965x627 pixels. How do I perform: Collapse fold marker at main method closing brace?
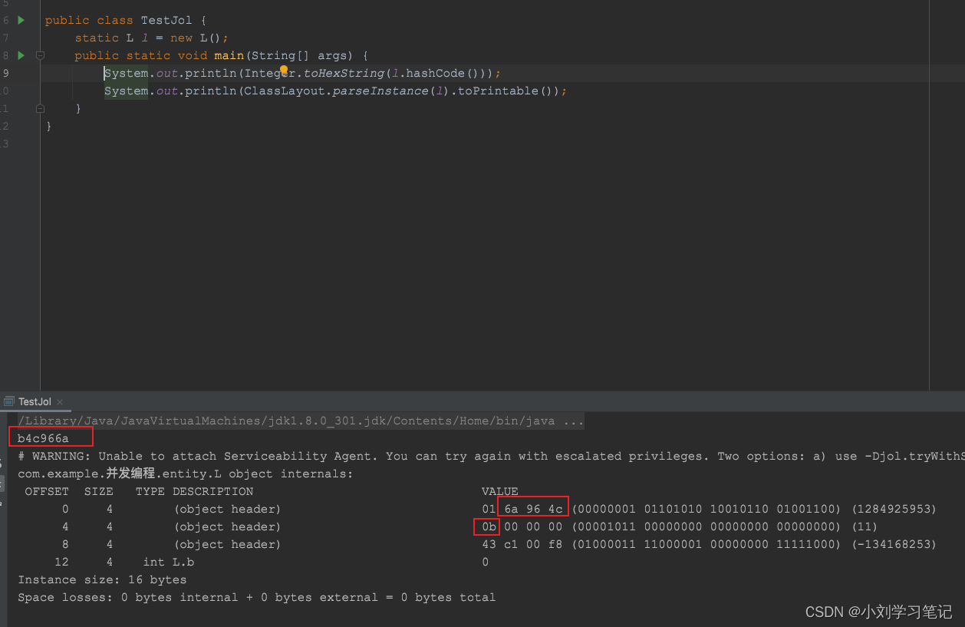pos(40,109)
